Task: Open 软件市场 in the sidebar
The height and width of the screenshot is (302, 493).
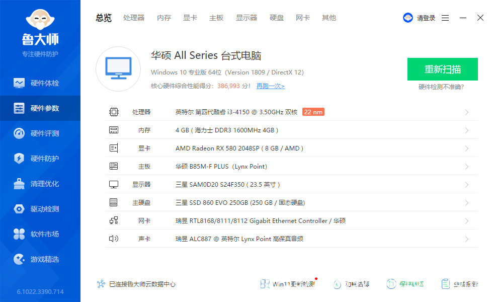Action: [40, 234]
